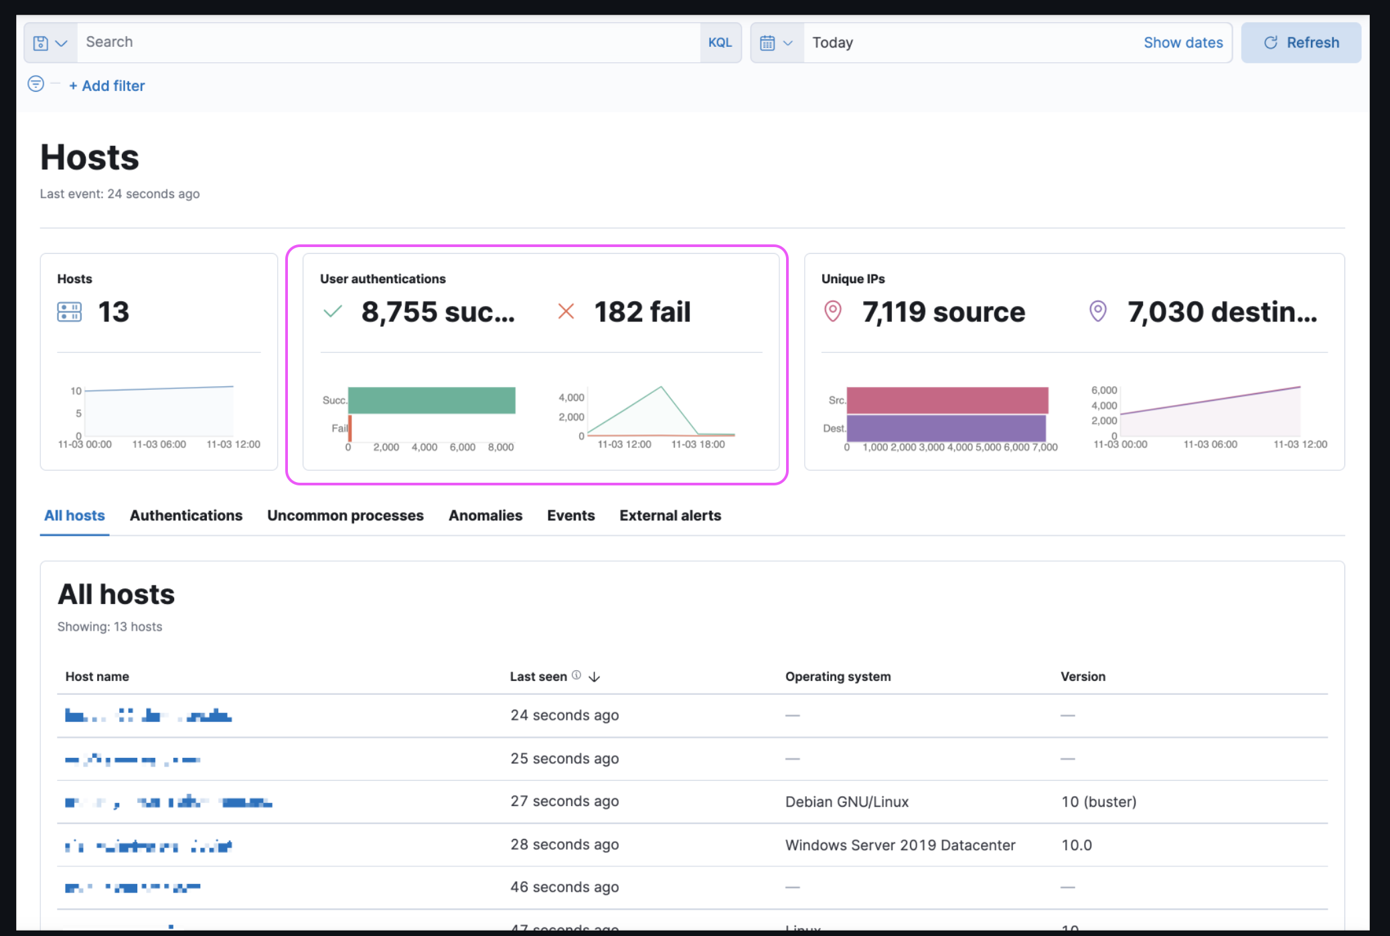This screenshot has height=936, width=1390.
Task: Click the Search query input field
Action: pyautogui.click(x=388, y=43)
